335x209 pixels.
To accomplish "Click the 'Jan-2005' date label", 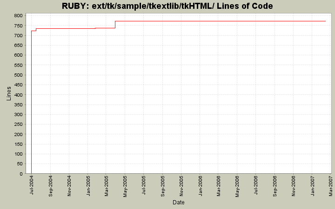I will [x=88, y=186].
